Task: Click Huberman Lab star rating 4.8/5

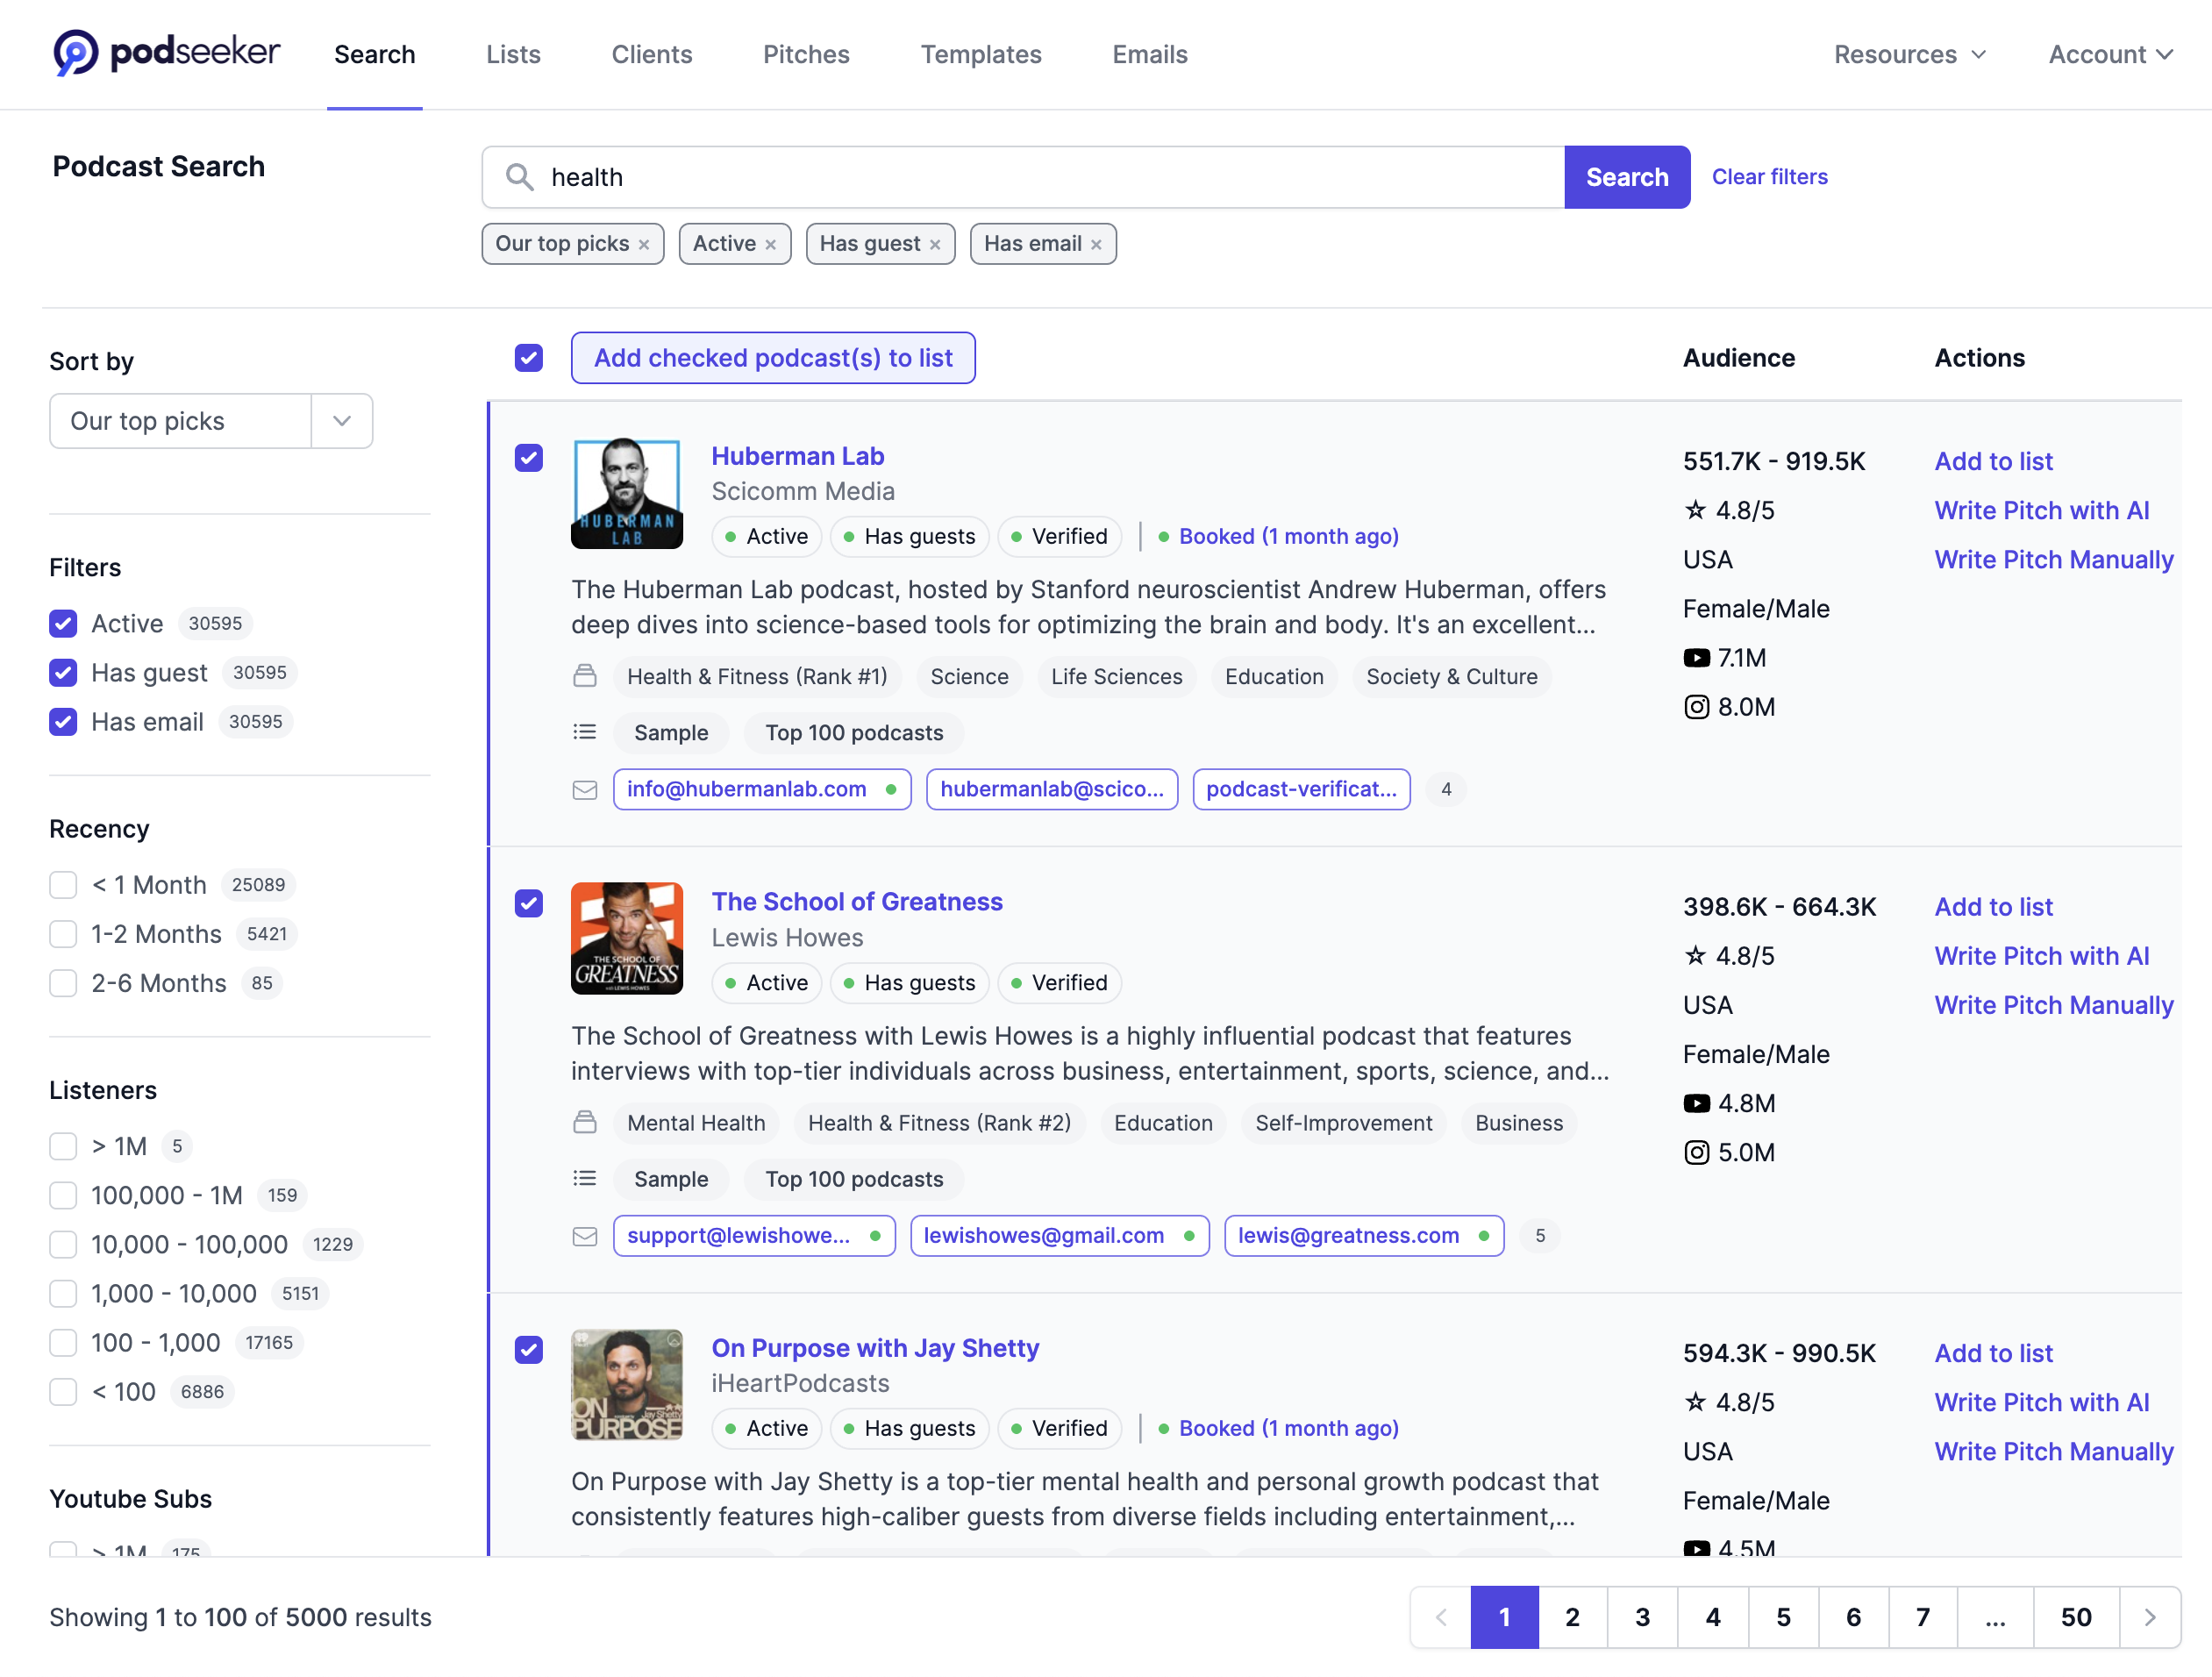Action: pos(1729,510)
